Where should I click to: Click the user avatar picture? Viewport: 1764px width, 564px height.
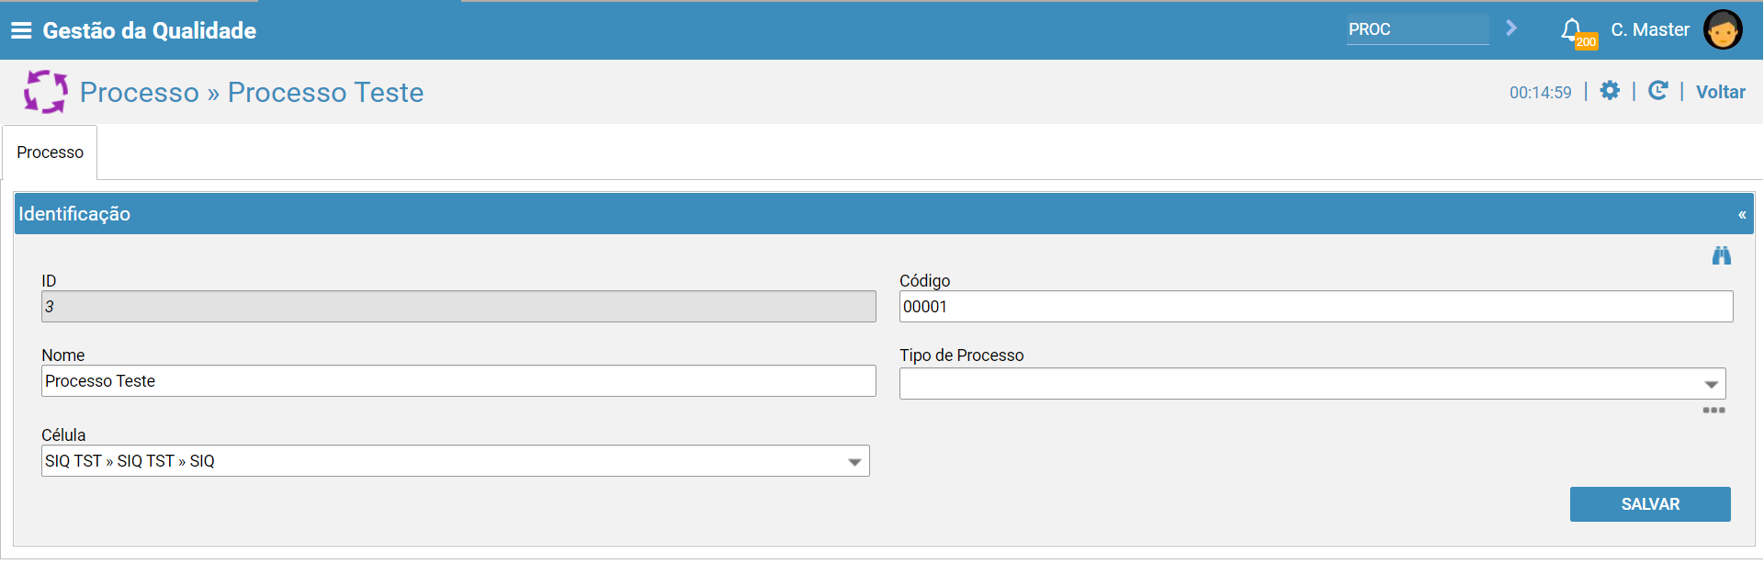[x=1723, y=29]
